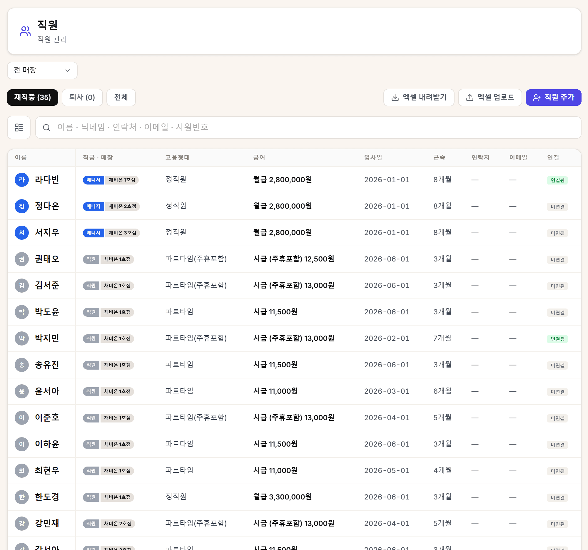Click 정다은's 채비온 2호점 store badge

click(x=122, y=206)
